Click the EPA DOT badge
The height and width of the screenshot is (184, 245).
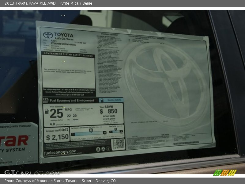tap(46, 101)
